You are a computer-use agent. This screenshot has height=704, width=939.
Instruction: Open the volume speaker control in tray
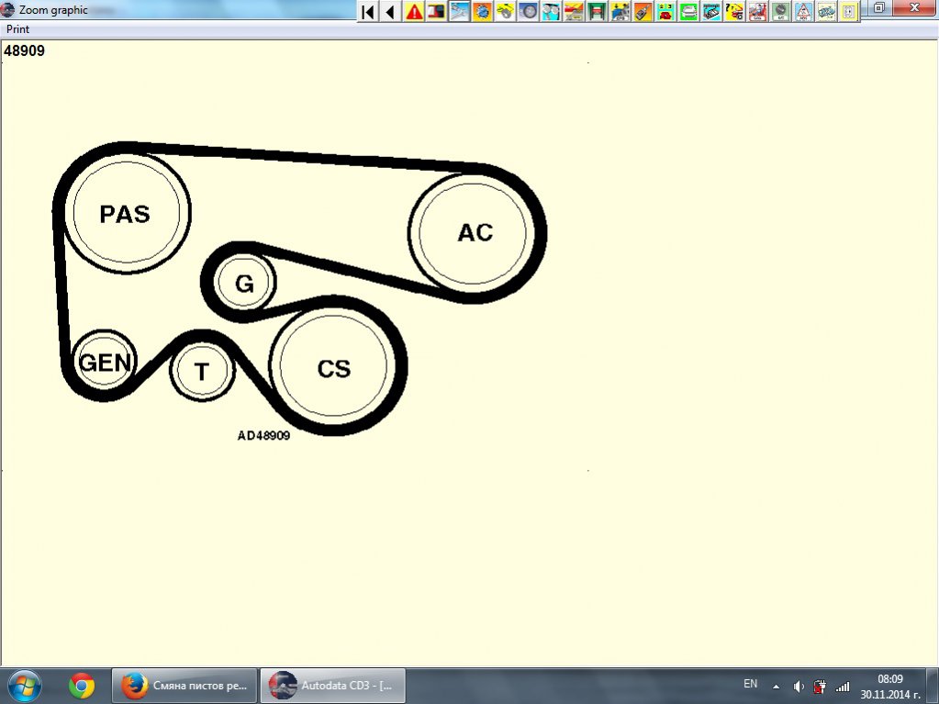tap(798, 686)
